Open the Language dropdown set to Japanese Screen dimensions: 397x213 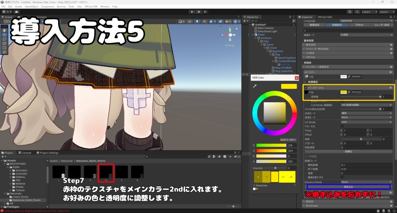[366, 21]
